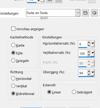Decrease Vertikalversatz with down arrow
Viewport: 100px width, 108px height.
point(89,55)
